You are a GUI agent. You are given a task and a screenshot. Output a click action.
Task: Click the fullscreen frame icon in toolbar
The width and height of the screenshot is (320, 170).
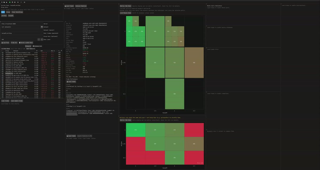click(21, 2)
